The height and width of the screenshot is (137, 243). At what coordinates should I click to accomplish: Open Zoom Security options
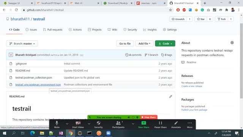click(98, 124)
